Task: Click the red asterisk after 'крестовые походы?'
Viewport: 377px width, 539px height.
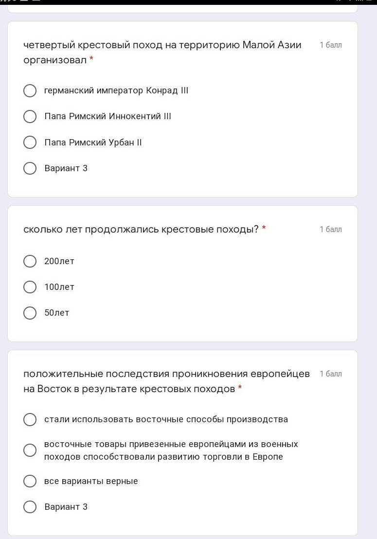Action: (264, 229)
